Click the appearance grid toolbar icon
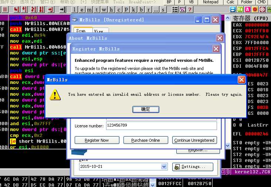The image size is (271, 187). (x=183, y=10)
